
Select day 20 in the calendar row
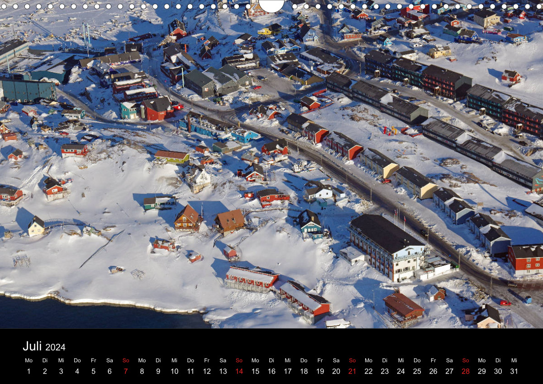(x=336, y=371)
